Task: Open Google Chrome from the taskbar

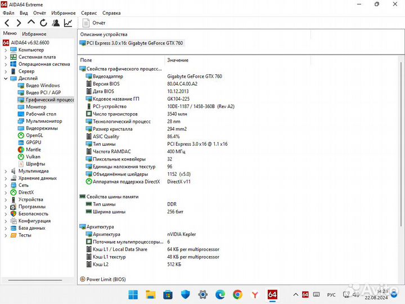Action: coord(237,294)
